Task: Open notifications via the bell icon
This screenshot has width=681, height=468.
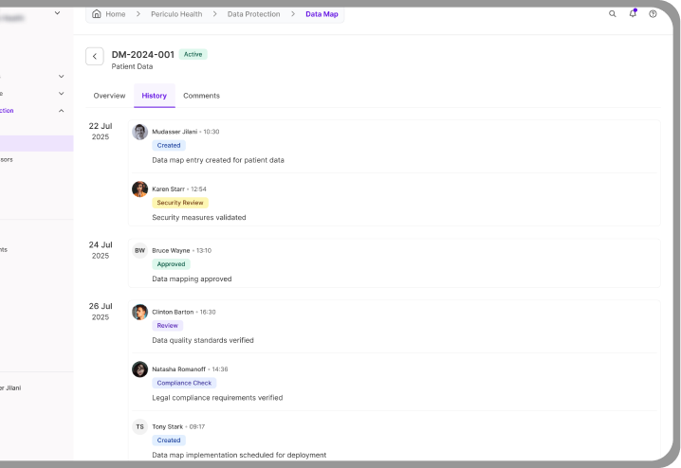Action: (633, 14)
